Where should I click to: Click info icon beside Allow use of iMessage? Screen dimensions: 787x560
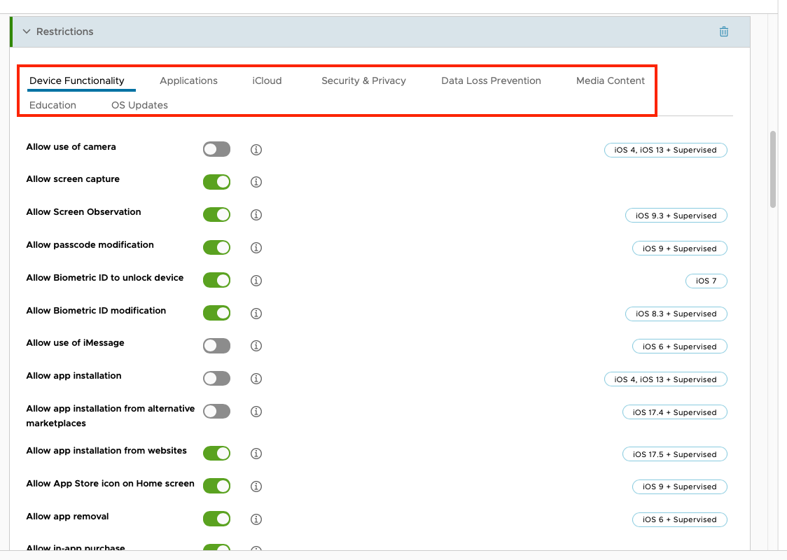256,346
